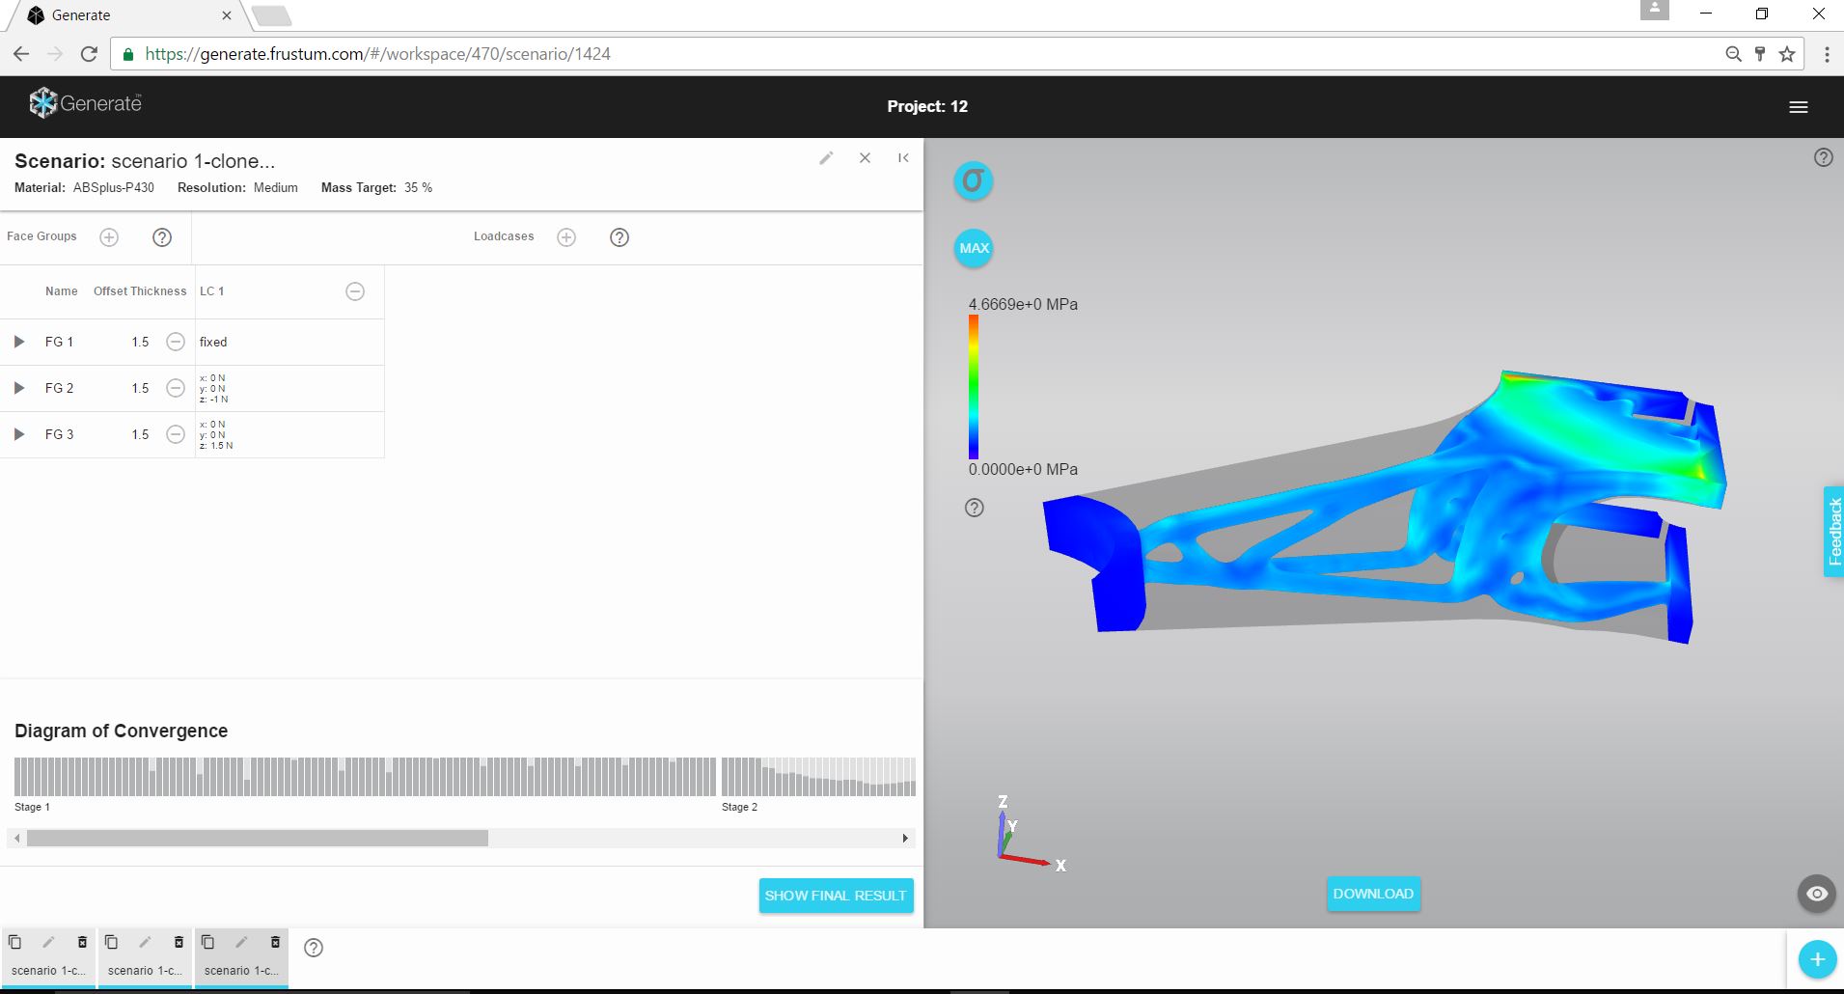The width and height of the screenshot is (1844, 994).
Task: Select FG 3 load values cell
Action: (x=289, y=434)
